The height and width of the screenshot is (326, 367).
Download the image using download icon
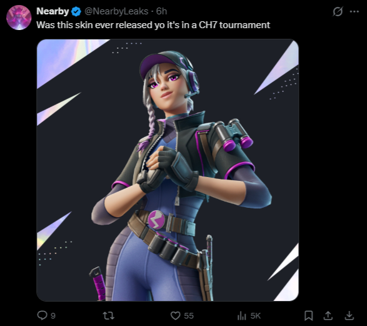click(349, 316)
